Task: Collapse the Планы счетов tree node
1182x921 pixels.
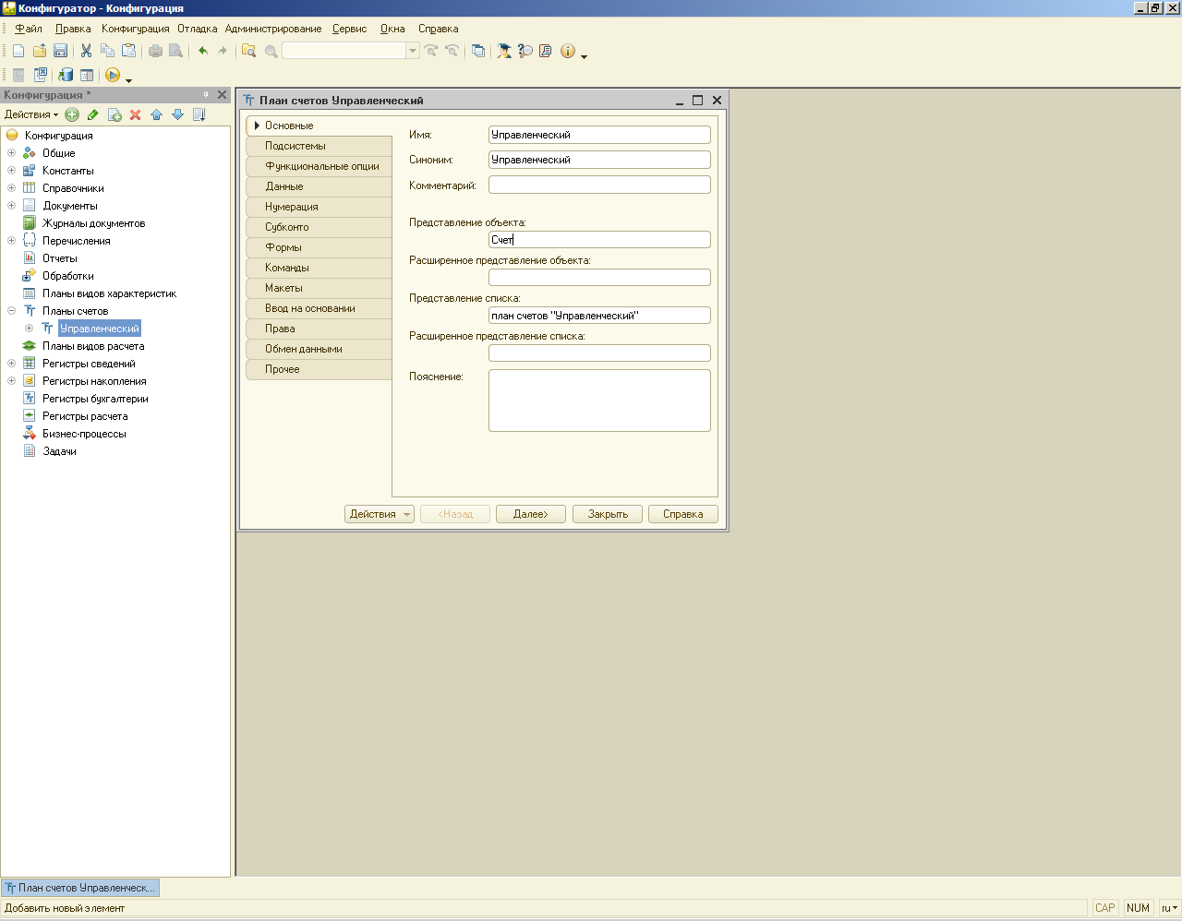Action: point(11,311)
